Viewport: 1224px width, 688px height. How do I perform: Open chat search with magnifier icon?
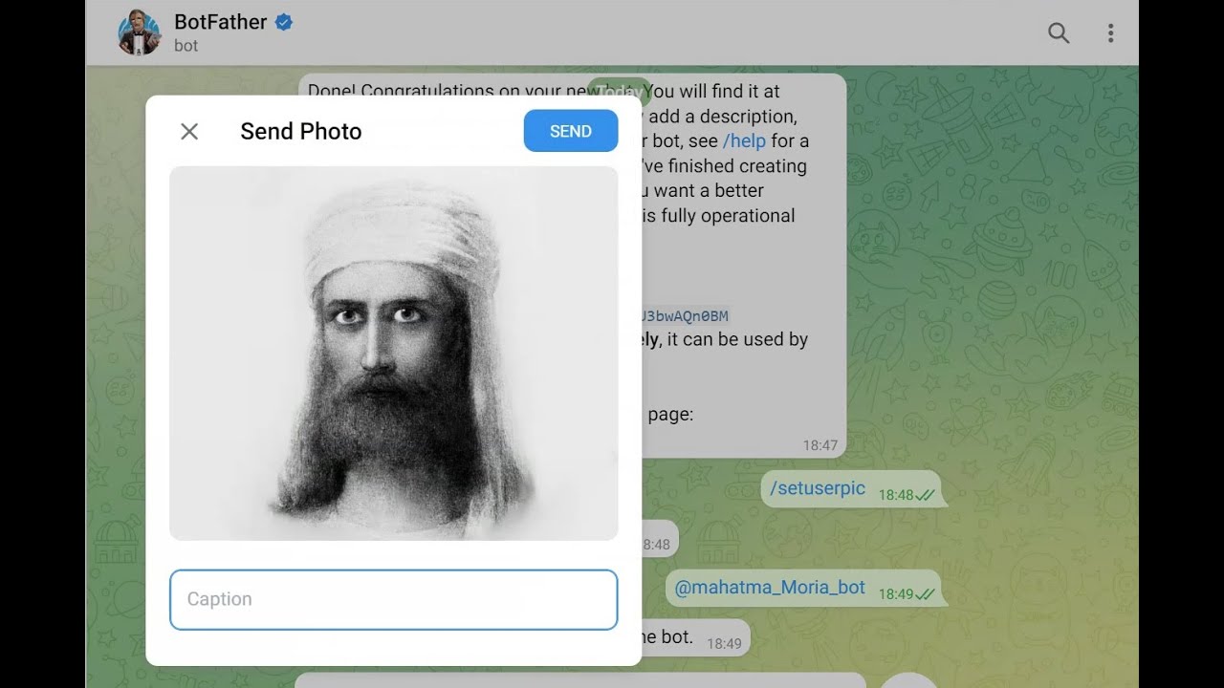coord(1059,33)
